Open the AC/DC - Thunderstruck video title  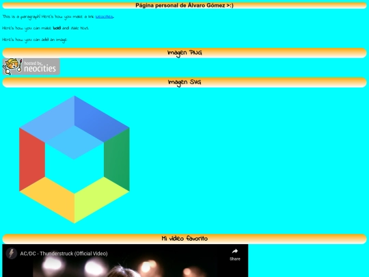(64, 254)
